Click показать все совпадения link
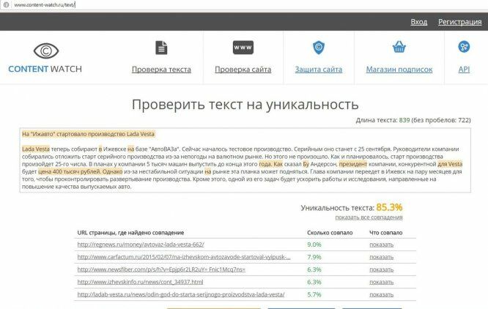Screen dimensions: 488x309 tap(369, 217)
